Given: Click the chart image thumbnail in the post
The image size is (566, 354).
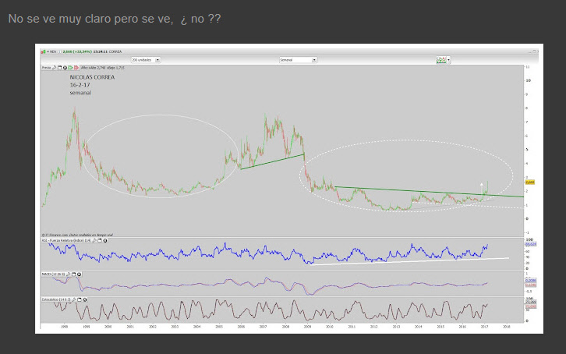Looking at the screenshot, I should 289,189.
